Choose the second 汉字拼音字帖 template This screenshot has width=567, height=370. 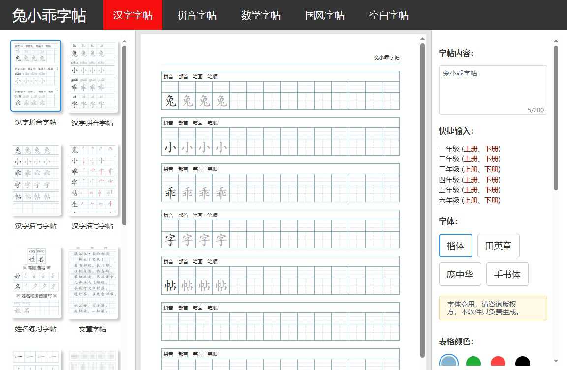click(x=93, y=75)
